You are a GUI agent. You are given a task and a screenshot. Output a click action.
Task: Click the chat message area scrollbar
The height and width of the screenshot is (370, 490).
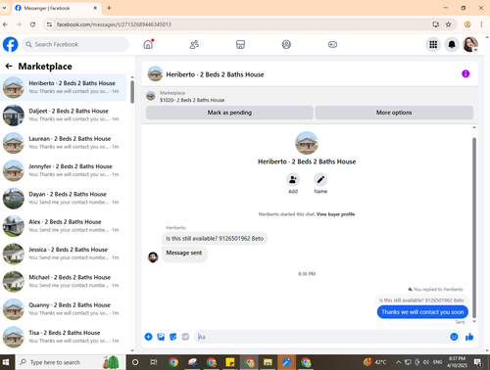pyautogui.click(x=474, y=228)
